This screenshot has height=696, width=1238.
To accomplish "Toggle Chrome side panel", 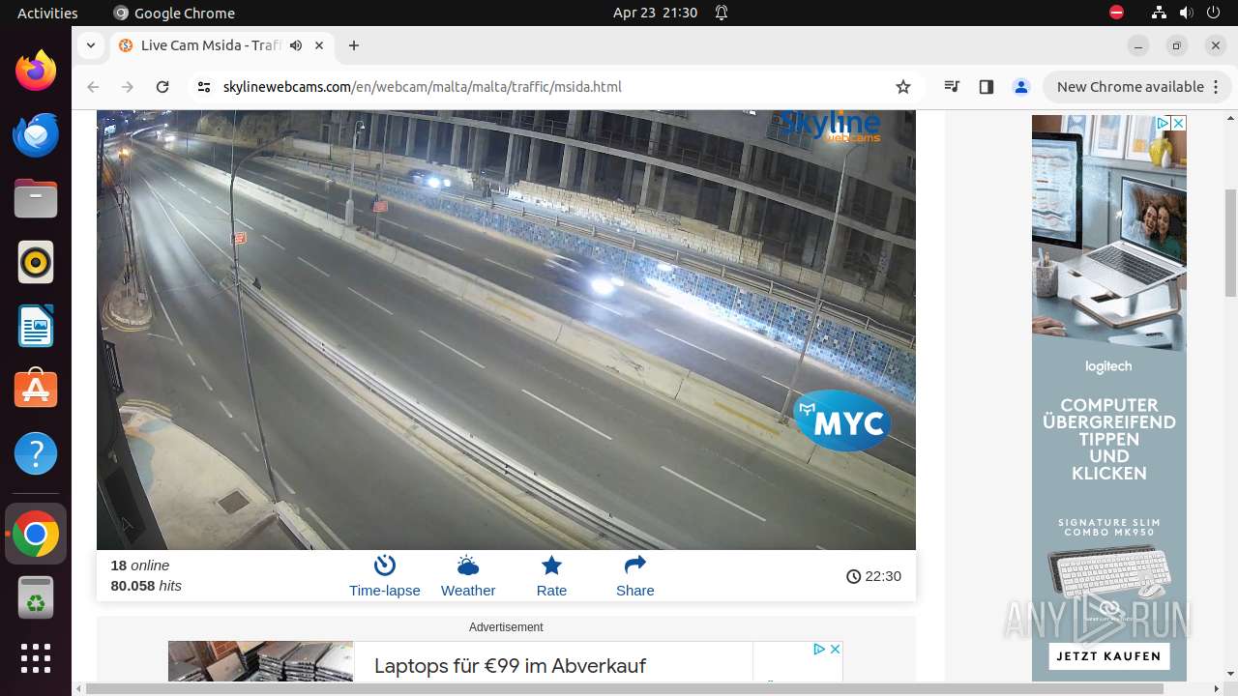I will (x=987, y=87).
